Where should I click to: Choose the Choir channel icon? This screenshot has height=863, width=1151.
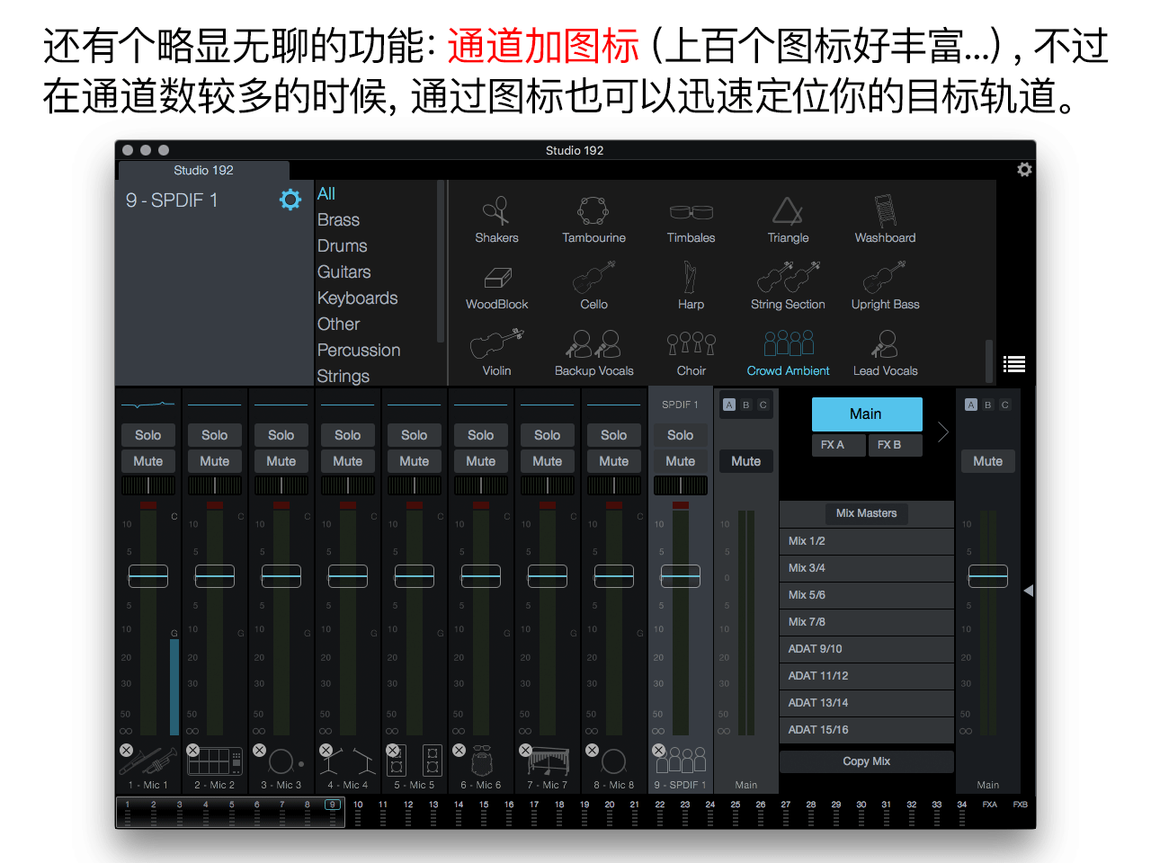click(x=691, y=353)
